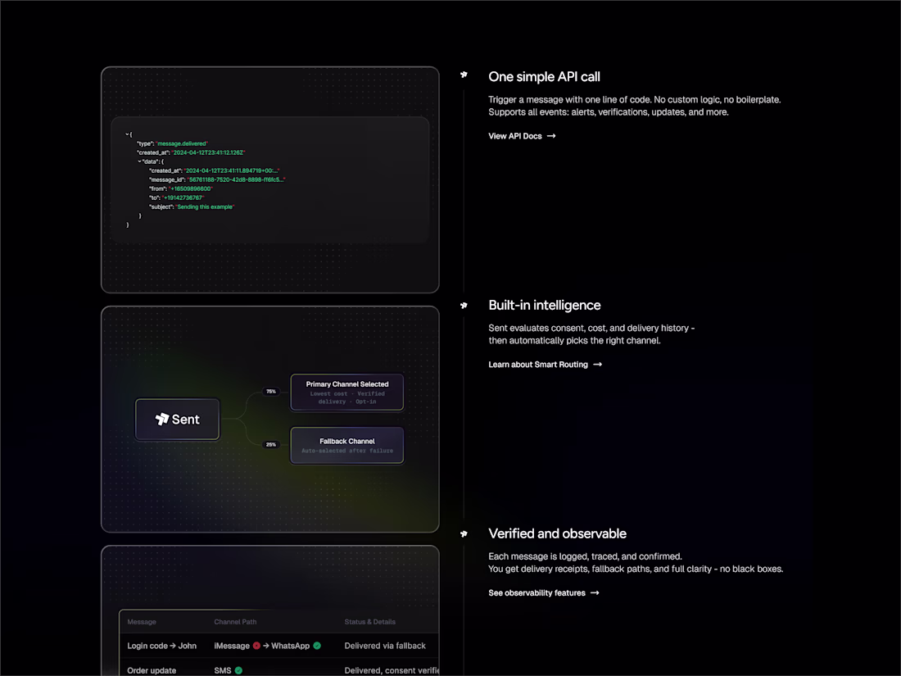Click the "2024-04-12T23:41:12.126Z" created_at value
The width and height of the screenshot is (901, 676).
209,153
